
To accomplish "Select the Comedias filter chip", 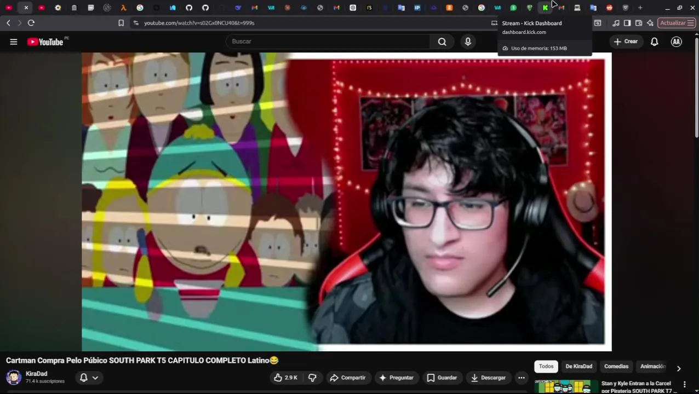I will 616,367.
